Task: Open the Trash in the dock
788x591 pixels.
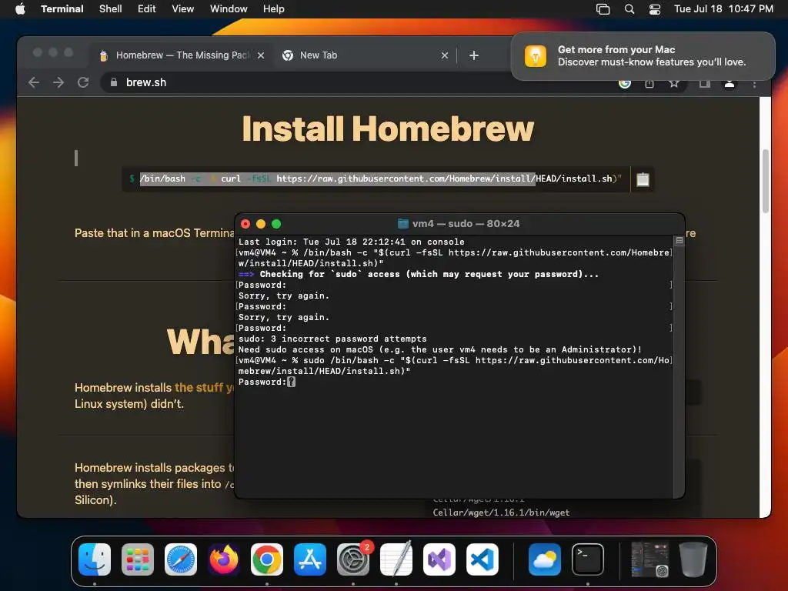Action: (x=693, y=559)
